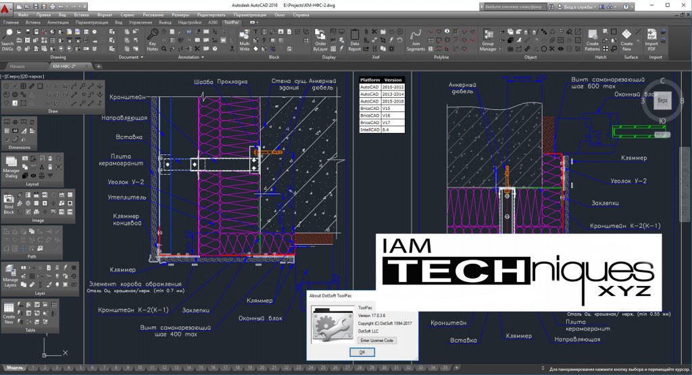The height and width of the screenshot is (375, 692).
Task: Open the help dropdown arrow
Action: [x=633, y=7]
